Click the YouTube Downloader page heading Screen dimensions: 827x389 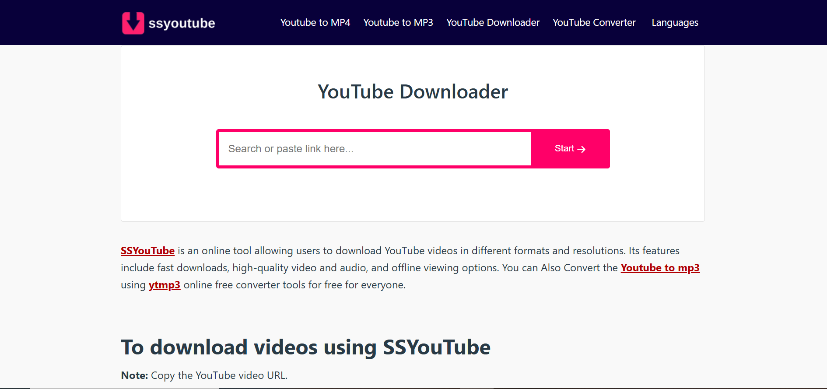413,92
